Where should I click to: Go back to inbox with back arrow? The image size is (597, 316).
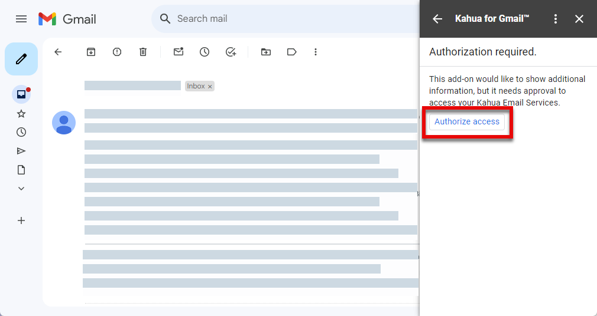58,52
